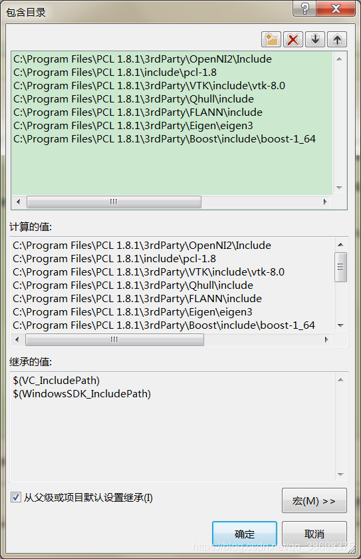Select Qhull\include path in edit list

click(x=134, y=98)
